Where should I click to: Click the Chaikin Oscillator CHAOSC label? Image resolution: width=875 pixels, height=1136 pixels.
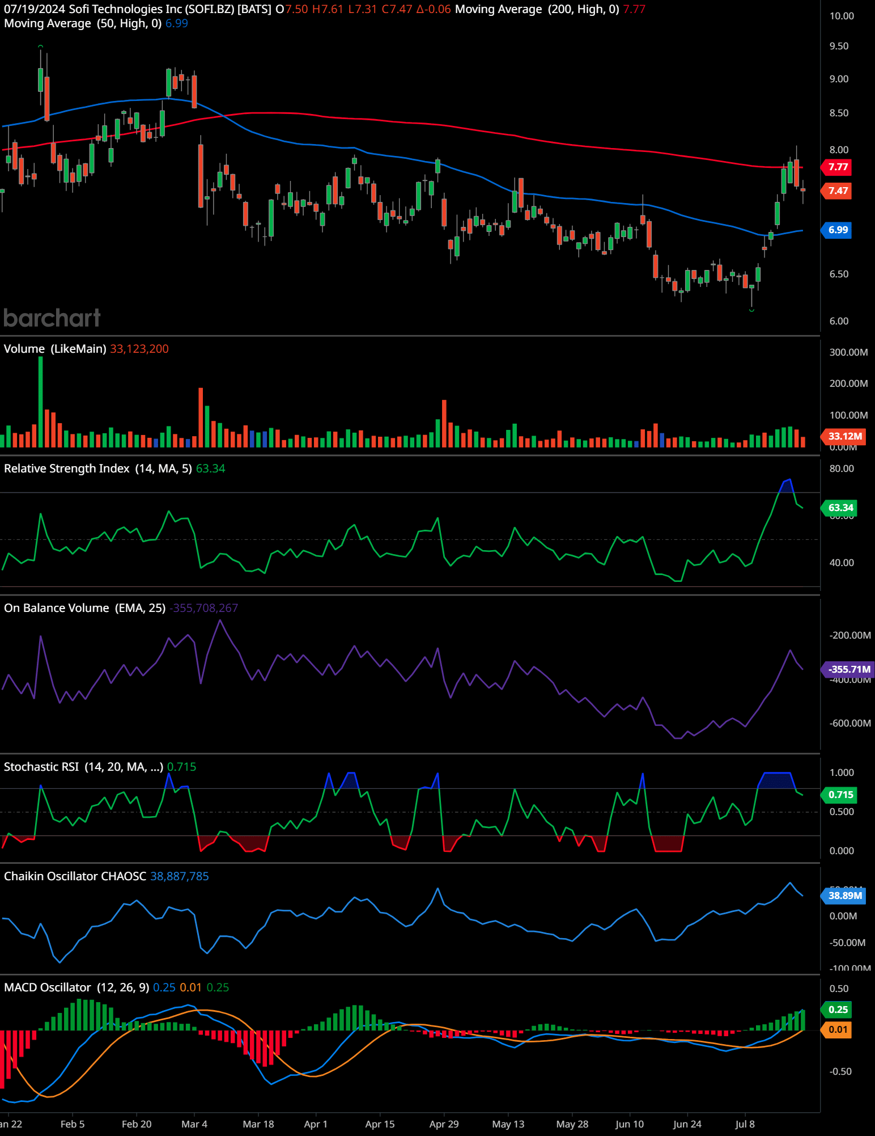[x=75, y=876]
